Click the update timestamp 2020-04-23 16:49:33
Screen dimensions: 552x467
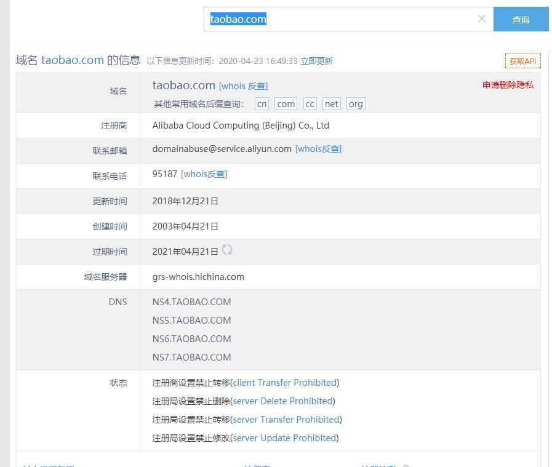[258, 61]
